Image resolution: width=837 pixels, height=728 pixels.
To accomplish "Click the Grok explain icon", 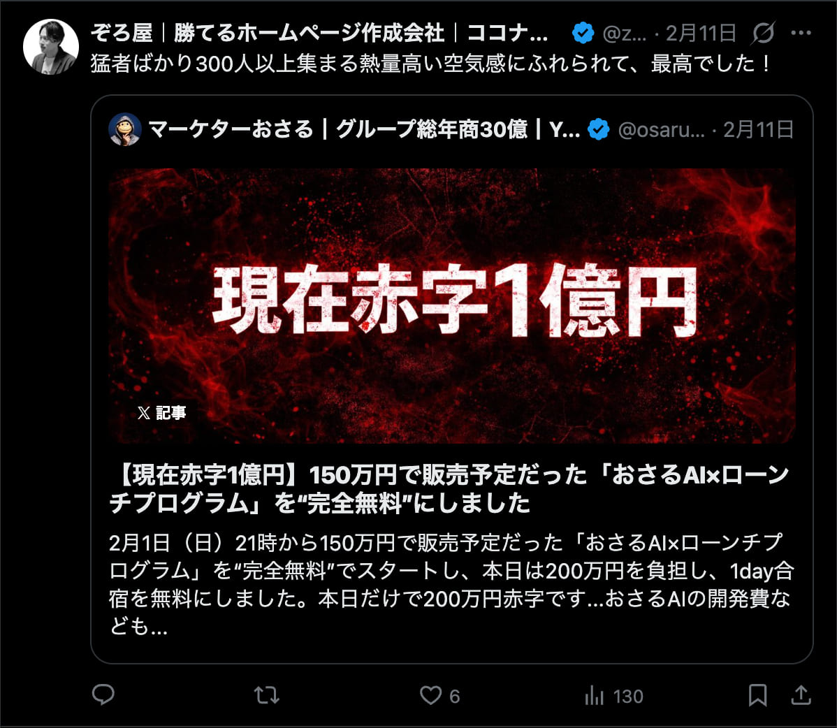I will pyautogui.click(x=763, y=33).
